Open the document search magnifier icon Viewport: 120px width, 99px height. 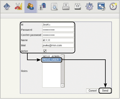tap(54, 7)
